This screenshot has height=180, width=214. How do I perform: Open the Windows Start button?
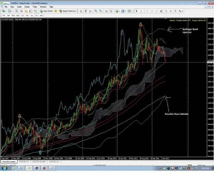[4, 168]
